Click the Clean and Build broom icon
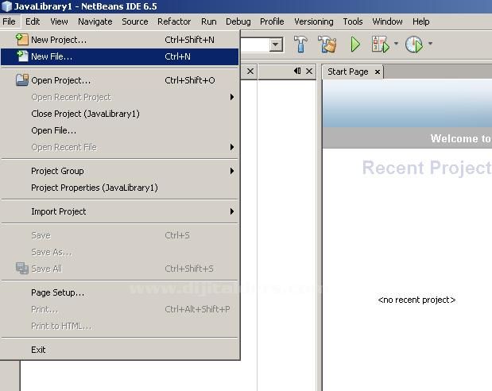 327,44
